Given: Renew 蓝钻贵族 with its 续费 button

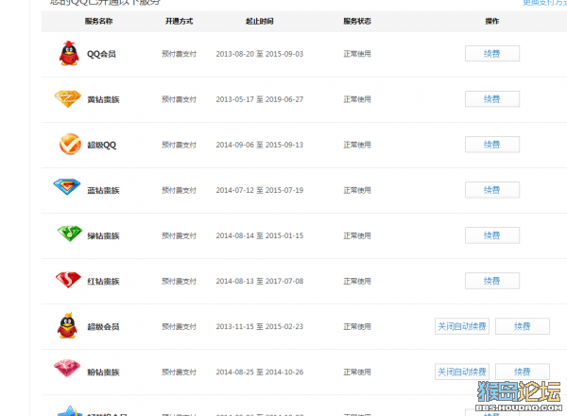Looking at the screenshot, I should (x=492, y=190).
